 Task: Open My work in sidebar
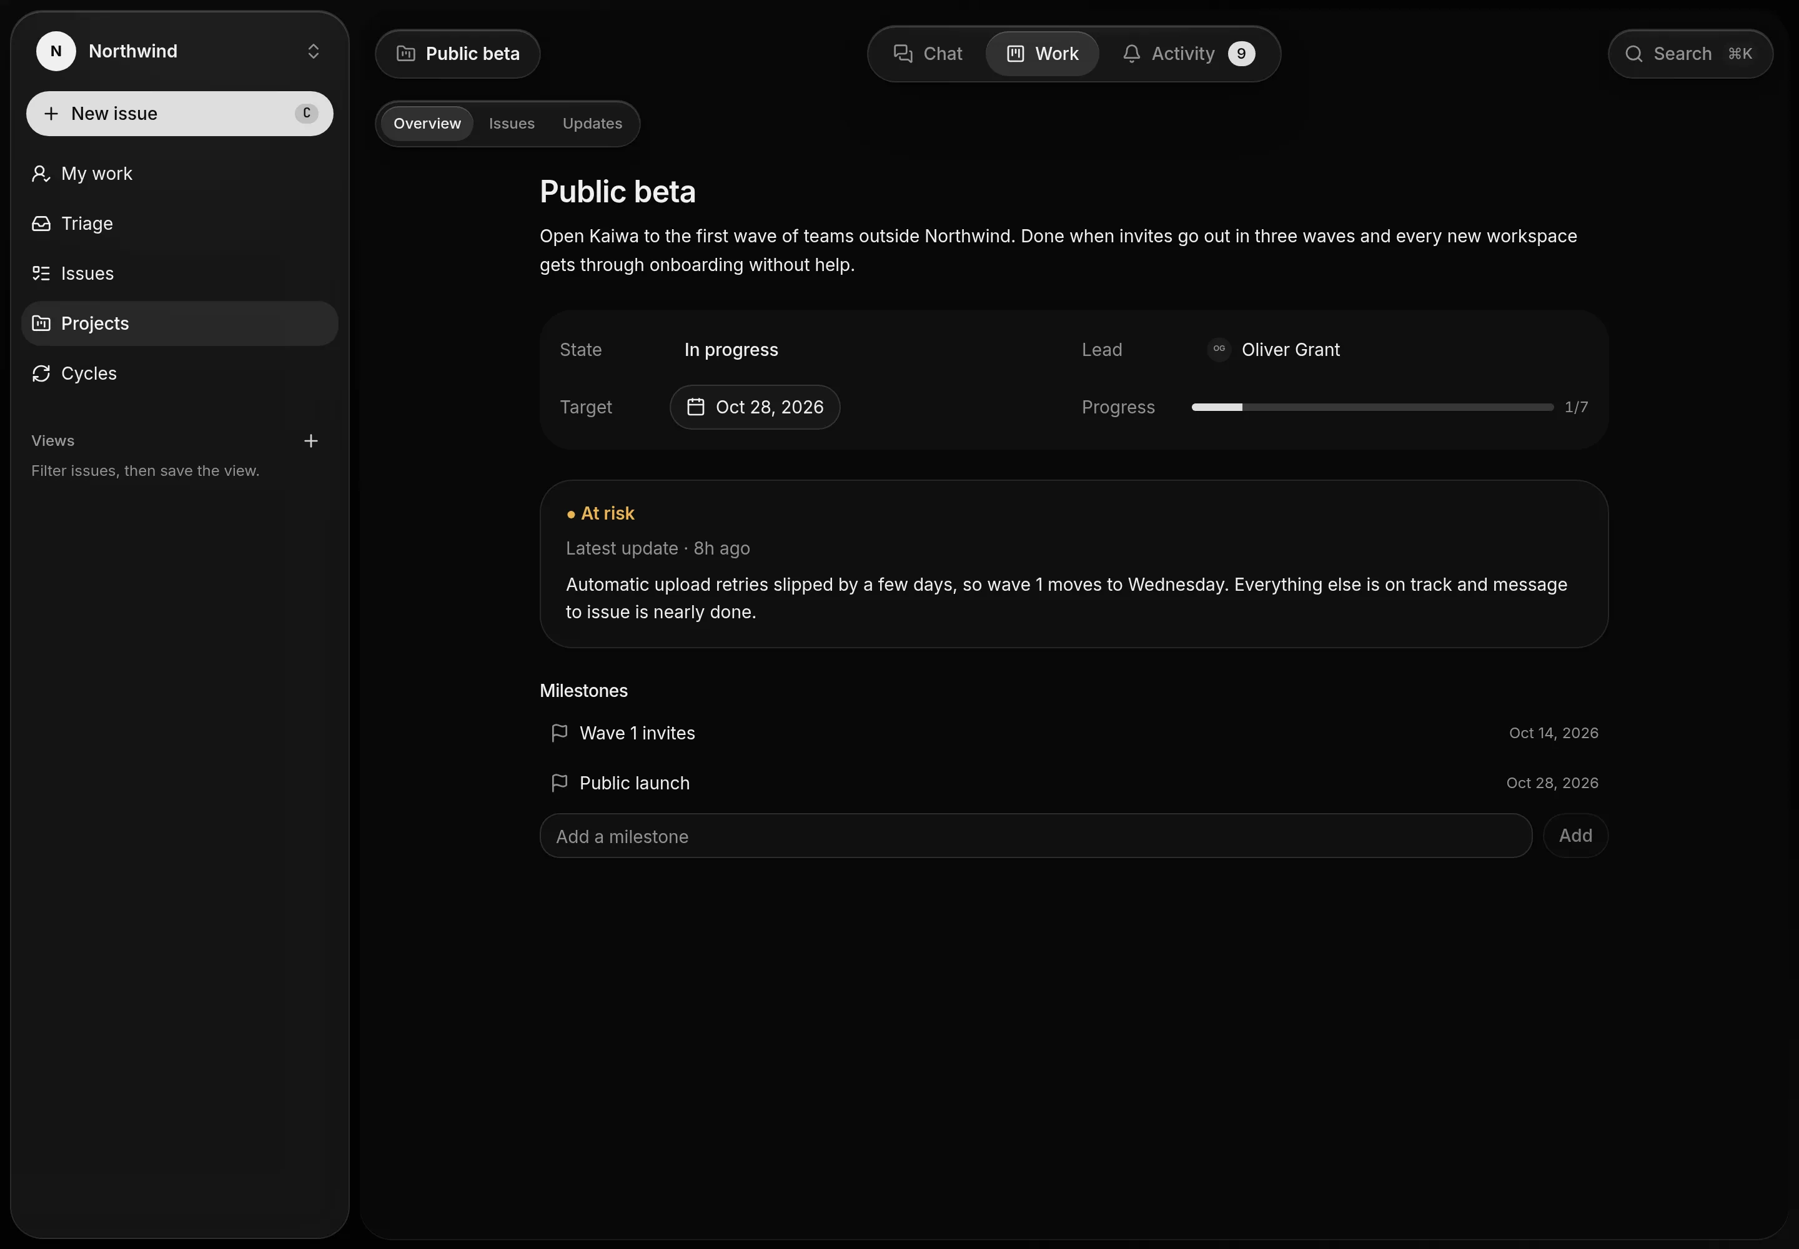tap(179, 174)
